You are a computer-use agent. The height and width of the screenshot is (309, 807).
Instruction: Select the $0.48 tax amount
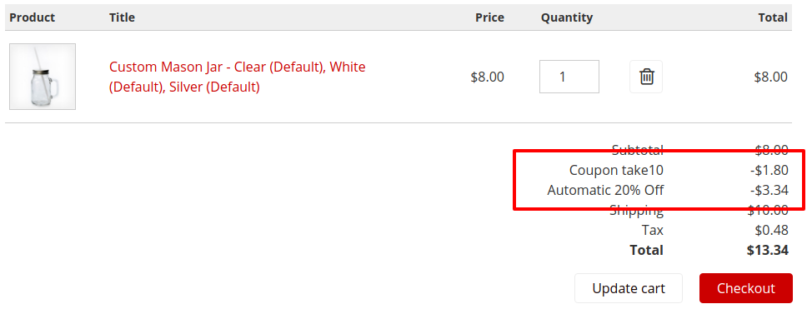(x=771, y=230)
